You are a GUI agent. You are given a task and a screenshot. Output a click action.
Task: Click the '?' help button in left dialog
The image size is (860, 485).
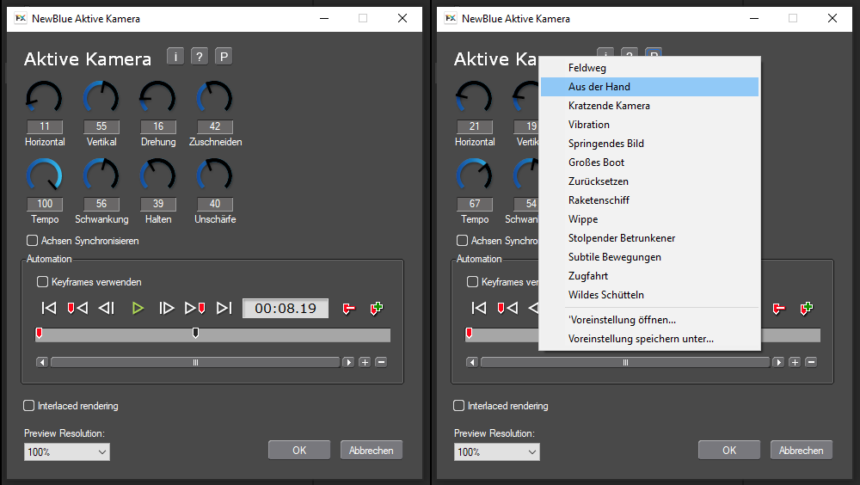200,57
